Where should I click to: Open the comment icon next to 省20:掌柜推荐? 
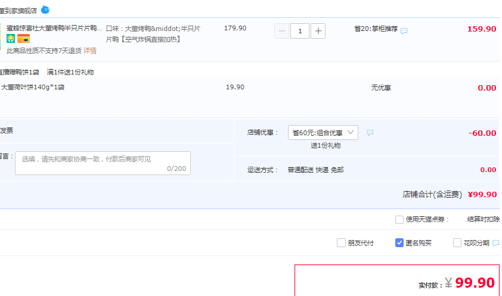[x=404, y=31]
